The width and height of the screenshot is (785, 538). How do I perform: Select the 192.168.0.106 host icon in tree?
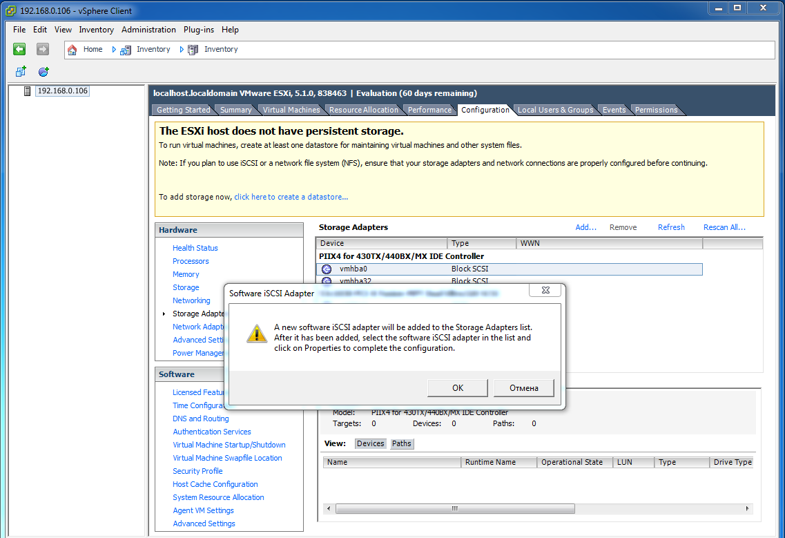pyautogui.click(x=28, y=91)
